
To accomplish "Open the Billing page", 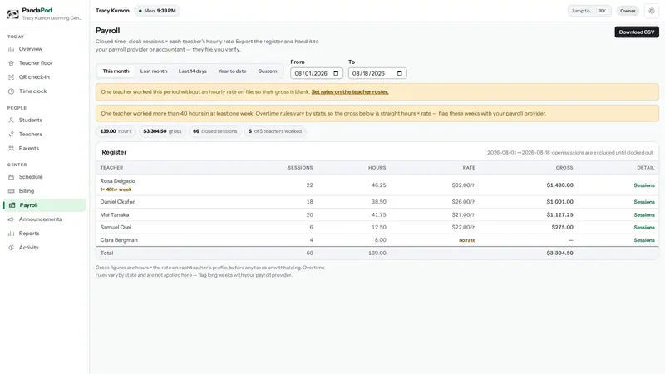I will [27, 191].
